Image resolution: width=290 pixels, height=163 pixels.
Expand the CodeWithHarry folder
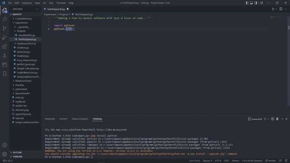click(25, 19)
